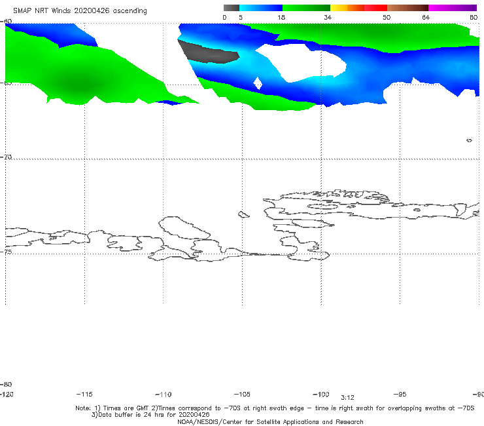Click the latitude label "-70"
Viewport: 484px width, 426px height.
click(x=6, y=157)
